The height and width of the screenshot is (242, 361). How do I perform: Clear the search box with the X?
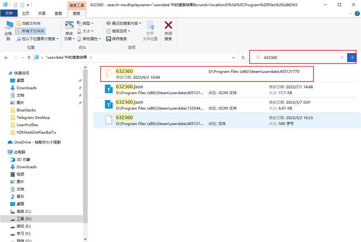pos(342,57)
